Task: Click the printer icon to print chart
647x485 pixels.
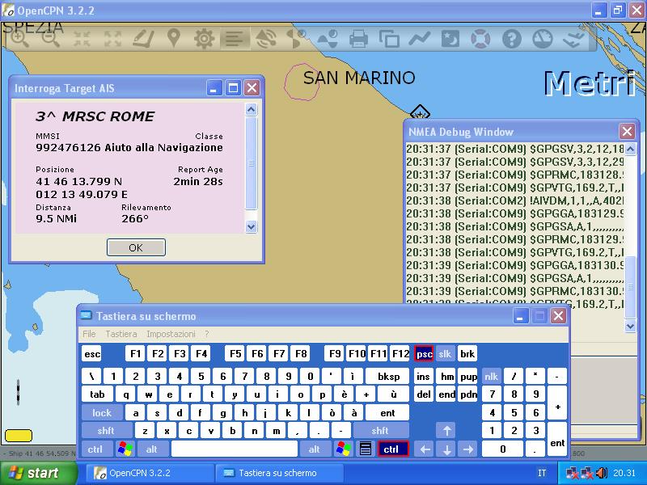Action: [358, 39]
